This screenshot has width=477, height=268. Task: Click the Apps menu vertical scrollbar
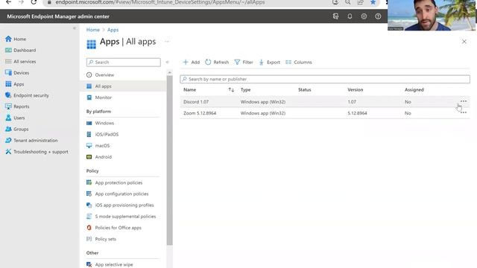click(x=169, y=160)
